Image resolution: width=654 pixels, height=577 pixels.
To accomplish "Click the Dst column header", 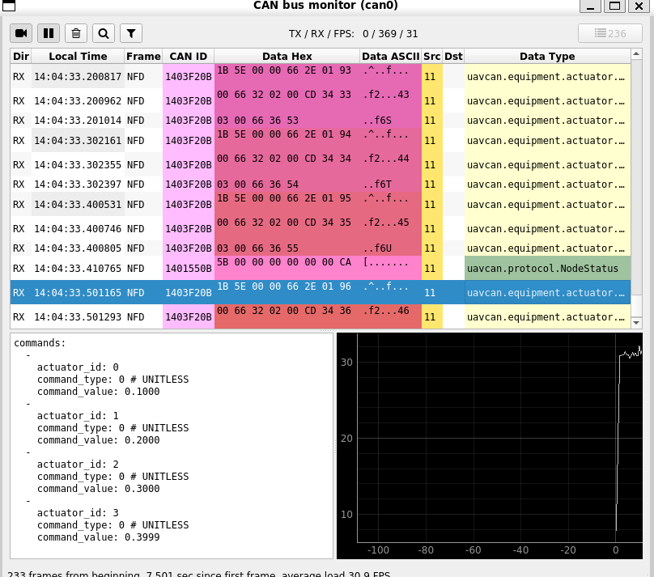I will (x=453, y=57).
